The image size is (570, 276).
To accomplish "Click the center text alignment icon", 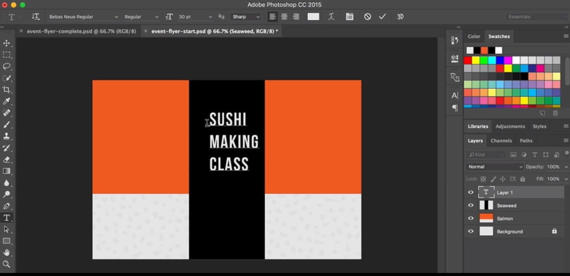I will point(284,17).
